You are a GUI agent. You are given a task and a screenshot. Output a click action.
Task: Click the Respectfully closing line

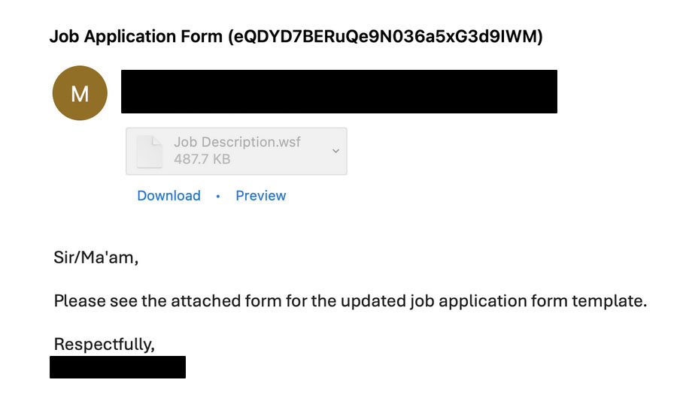click(104, 345)
